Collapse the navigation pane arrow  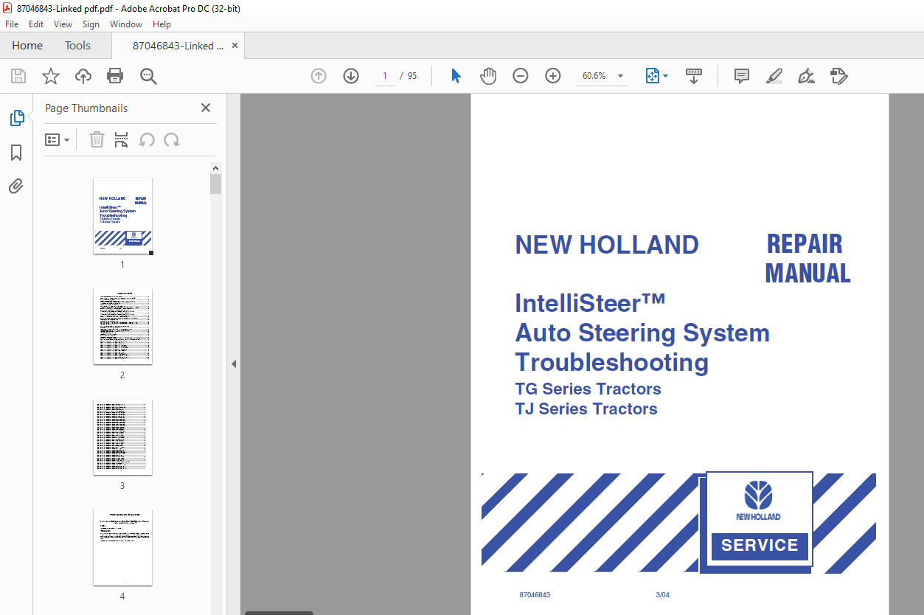click(x=233, y=364)
